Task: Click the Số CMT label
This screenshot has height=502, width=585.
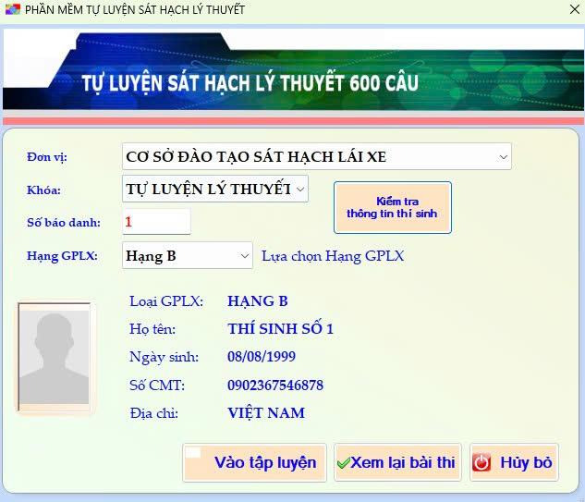Action: click(157, 386)
